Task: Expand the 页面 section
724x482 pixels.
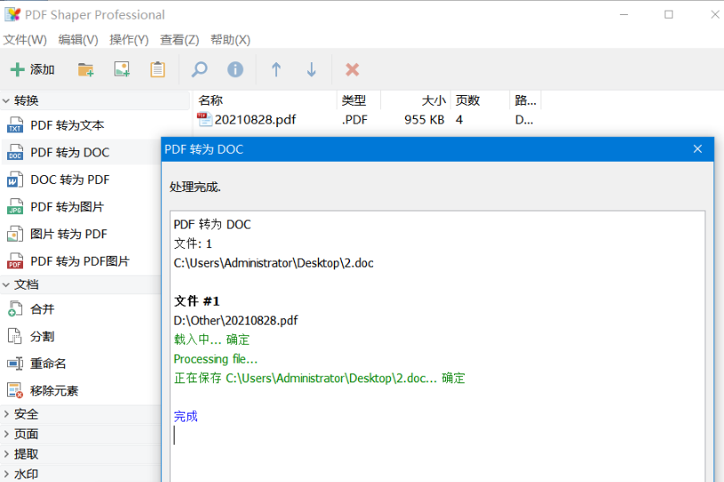Action: (x=6, y=434)
